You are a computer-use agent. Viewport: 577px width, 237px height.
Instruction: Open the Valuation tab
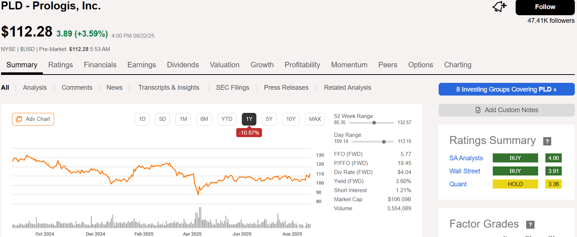point(225,65)
